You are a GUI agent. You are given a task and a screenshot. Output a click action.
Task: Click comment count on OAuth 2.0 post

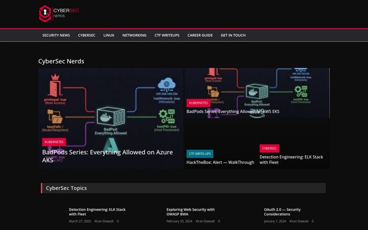pos(313,221)
